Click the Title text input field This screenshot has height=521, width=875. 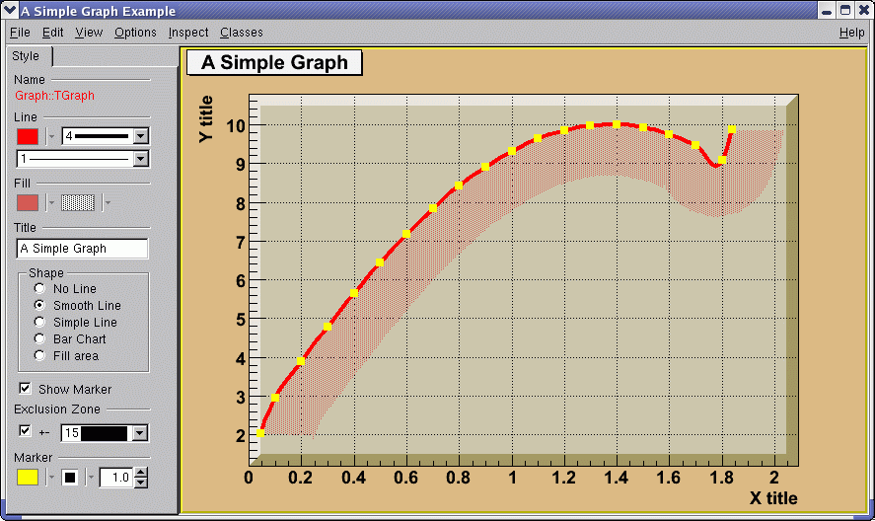pos(82,249)
